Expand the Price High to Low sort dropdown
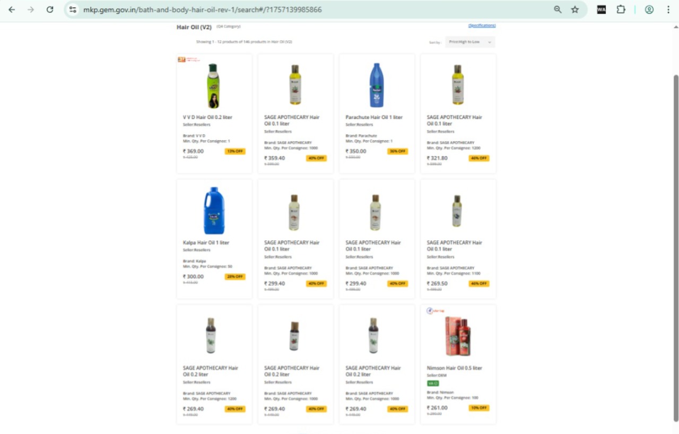This screenshot has height=434, width=679. pyautogui.click(x=470, y=42)
